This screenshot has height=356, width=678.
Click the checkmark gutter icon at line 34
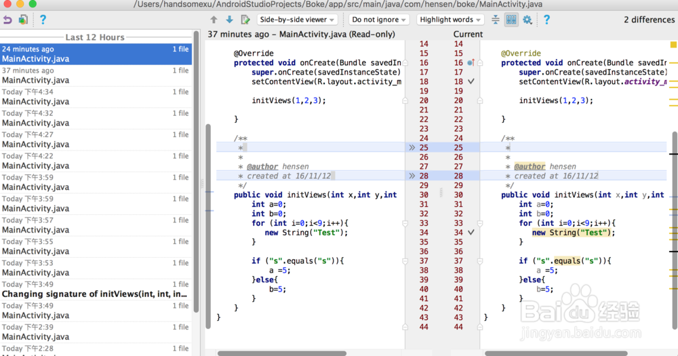pos(471,233)
